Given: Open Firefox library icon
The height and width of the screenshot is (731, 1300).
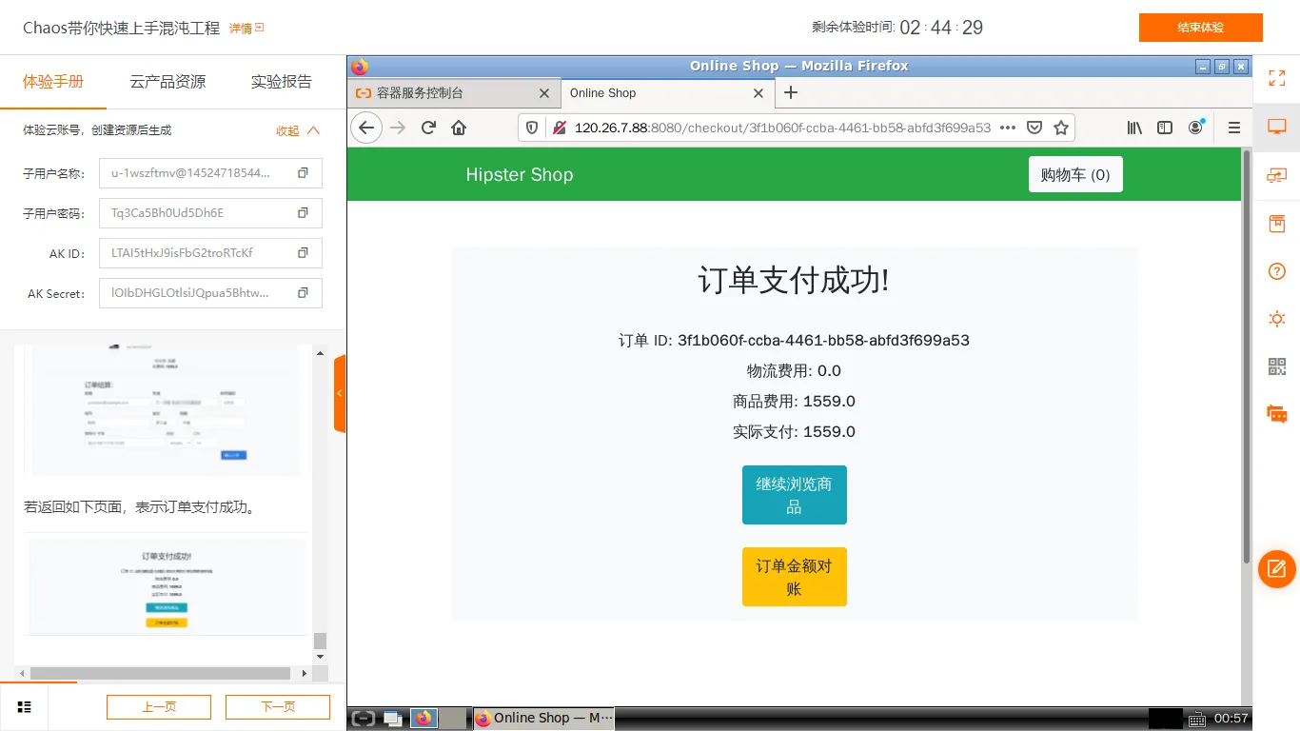Looking at the screenshot, I should 1134,128.
